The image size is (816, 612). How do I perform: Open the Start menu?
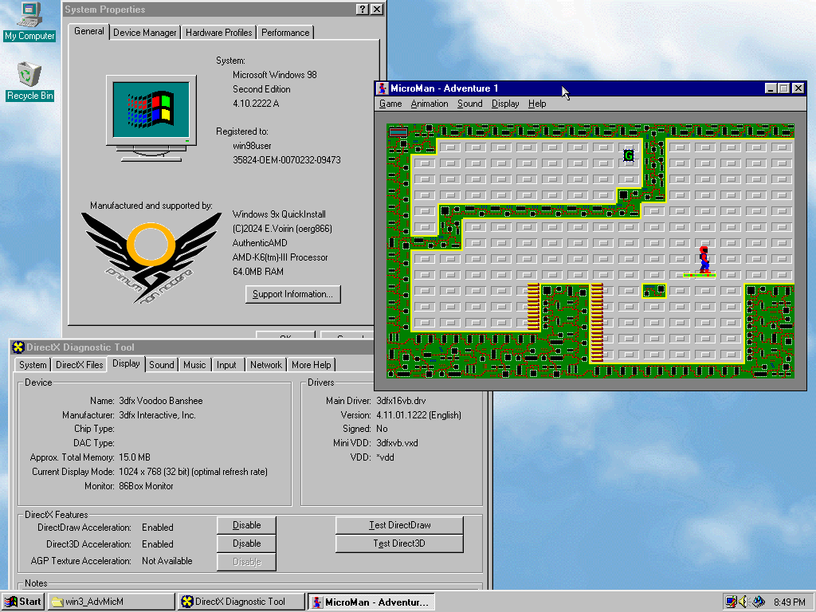23,602
